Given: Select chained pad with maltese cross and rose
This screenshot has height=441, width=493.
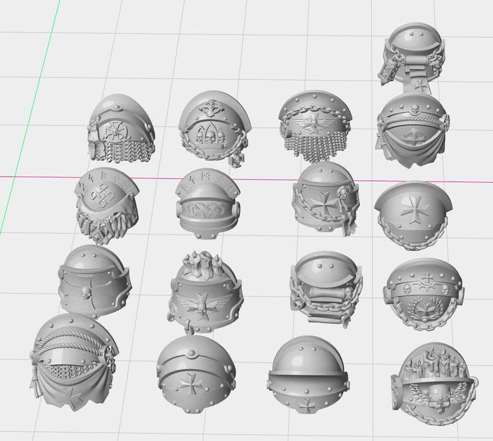Looking at the screenshot, I should (326, 199).
